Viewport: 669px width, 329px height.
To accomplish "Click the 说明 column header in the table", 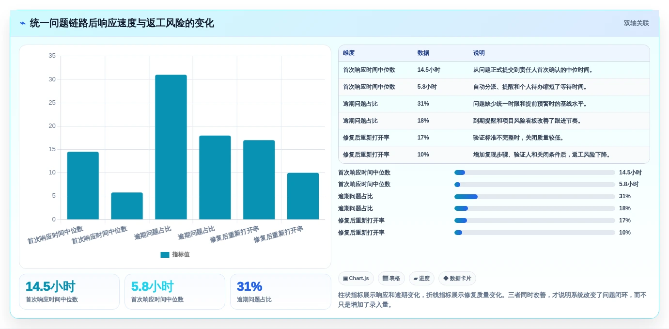I will [479, 53].
